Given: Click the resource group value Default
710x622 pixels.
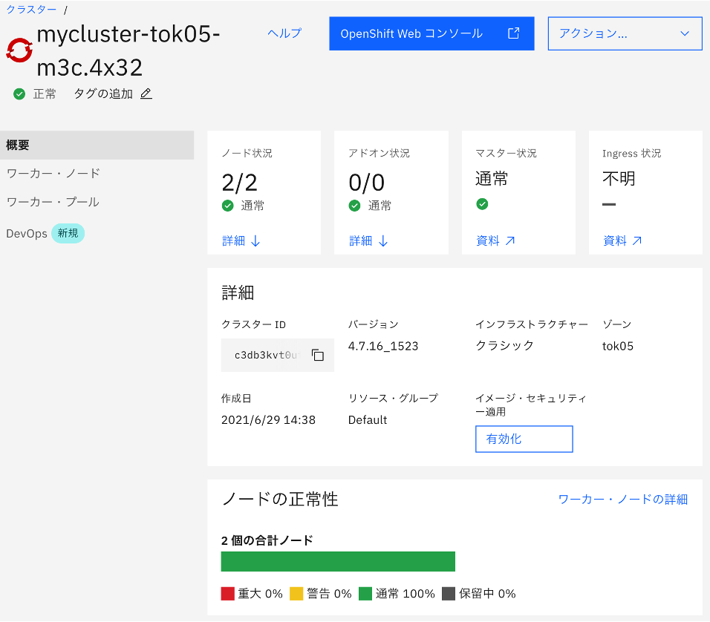Looking at the screenshot, I should click(x=367, y=420).
